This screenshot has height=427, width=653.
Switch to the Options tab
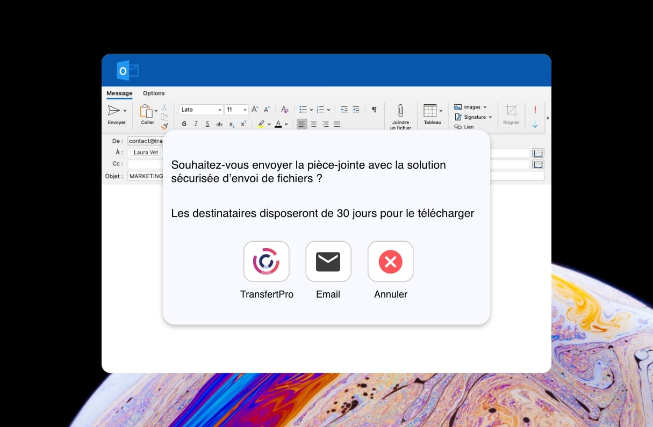tap(153, 93)
